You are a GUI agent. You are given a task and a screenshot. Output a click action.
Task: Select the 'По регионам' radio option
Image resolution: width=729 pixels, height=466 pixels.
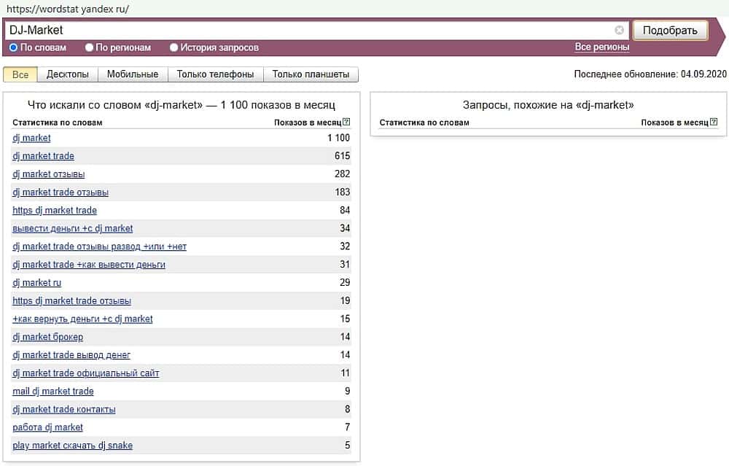pyautogui.click(x=89, y=47)
